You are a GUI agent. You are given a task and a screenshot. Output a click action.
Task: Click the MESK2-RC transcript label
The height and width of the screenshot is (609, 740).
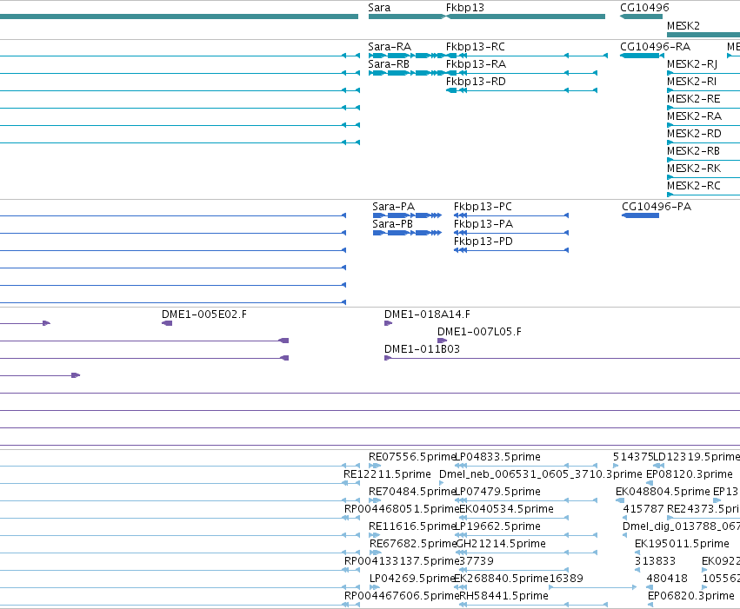click(x=694, y=186)
